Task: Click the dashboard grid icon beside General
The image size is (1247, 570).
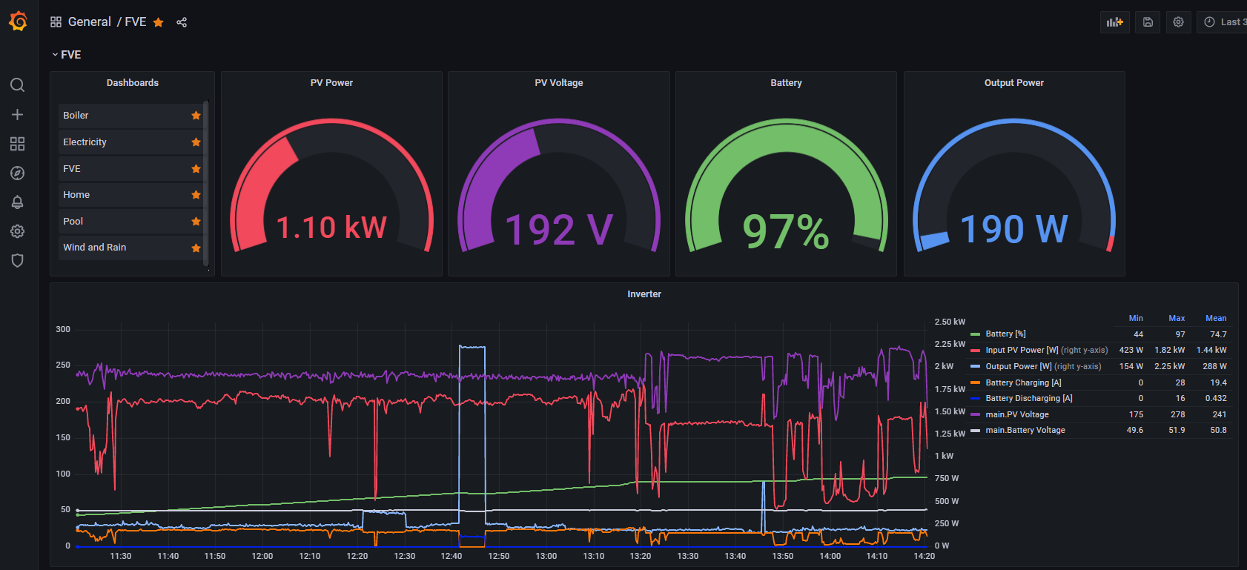Action: [x=56, y=22]
